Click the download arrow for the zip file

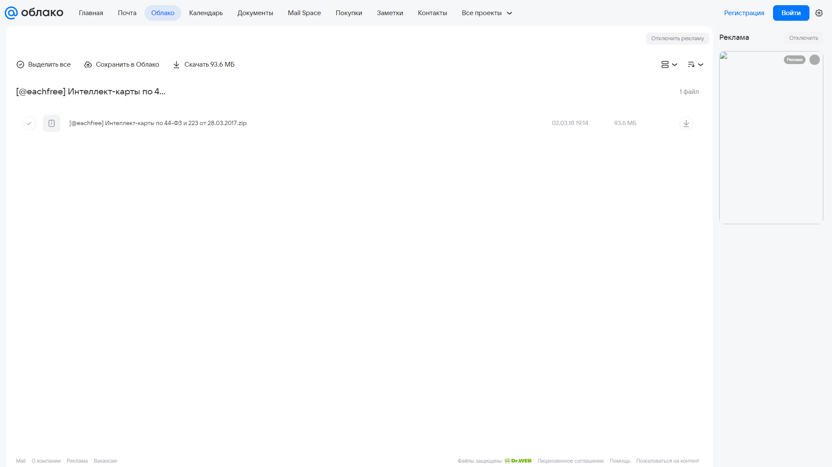[686, 123]
